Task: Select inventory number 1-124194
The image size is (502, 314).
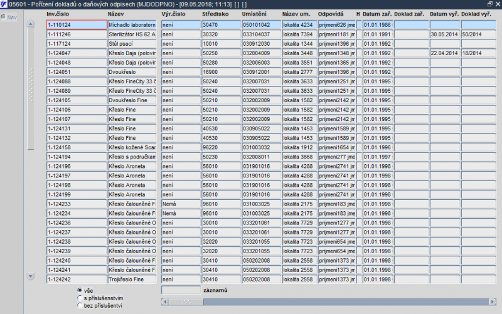Action: (x=77, y=157)
